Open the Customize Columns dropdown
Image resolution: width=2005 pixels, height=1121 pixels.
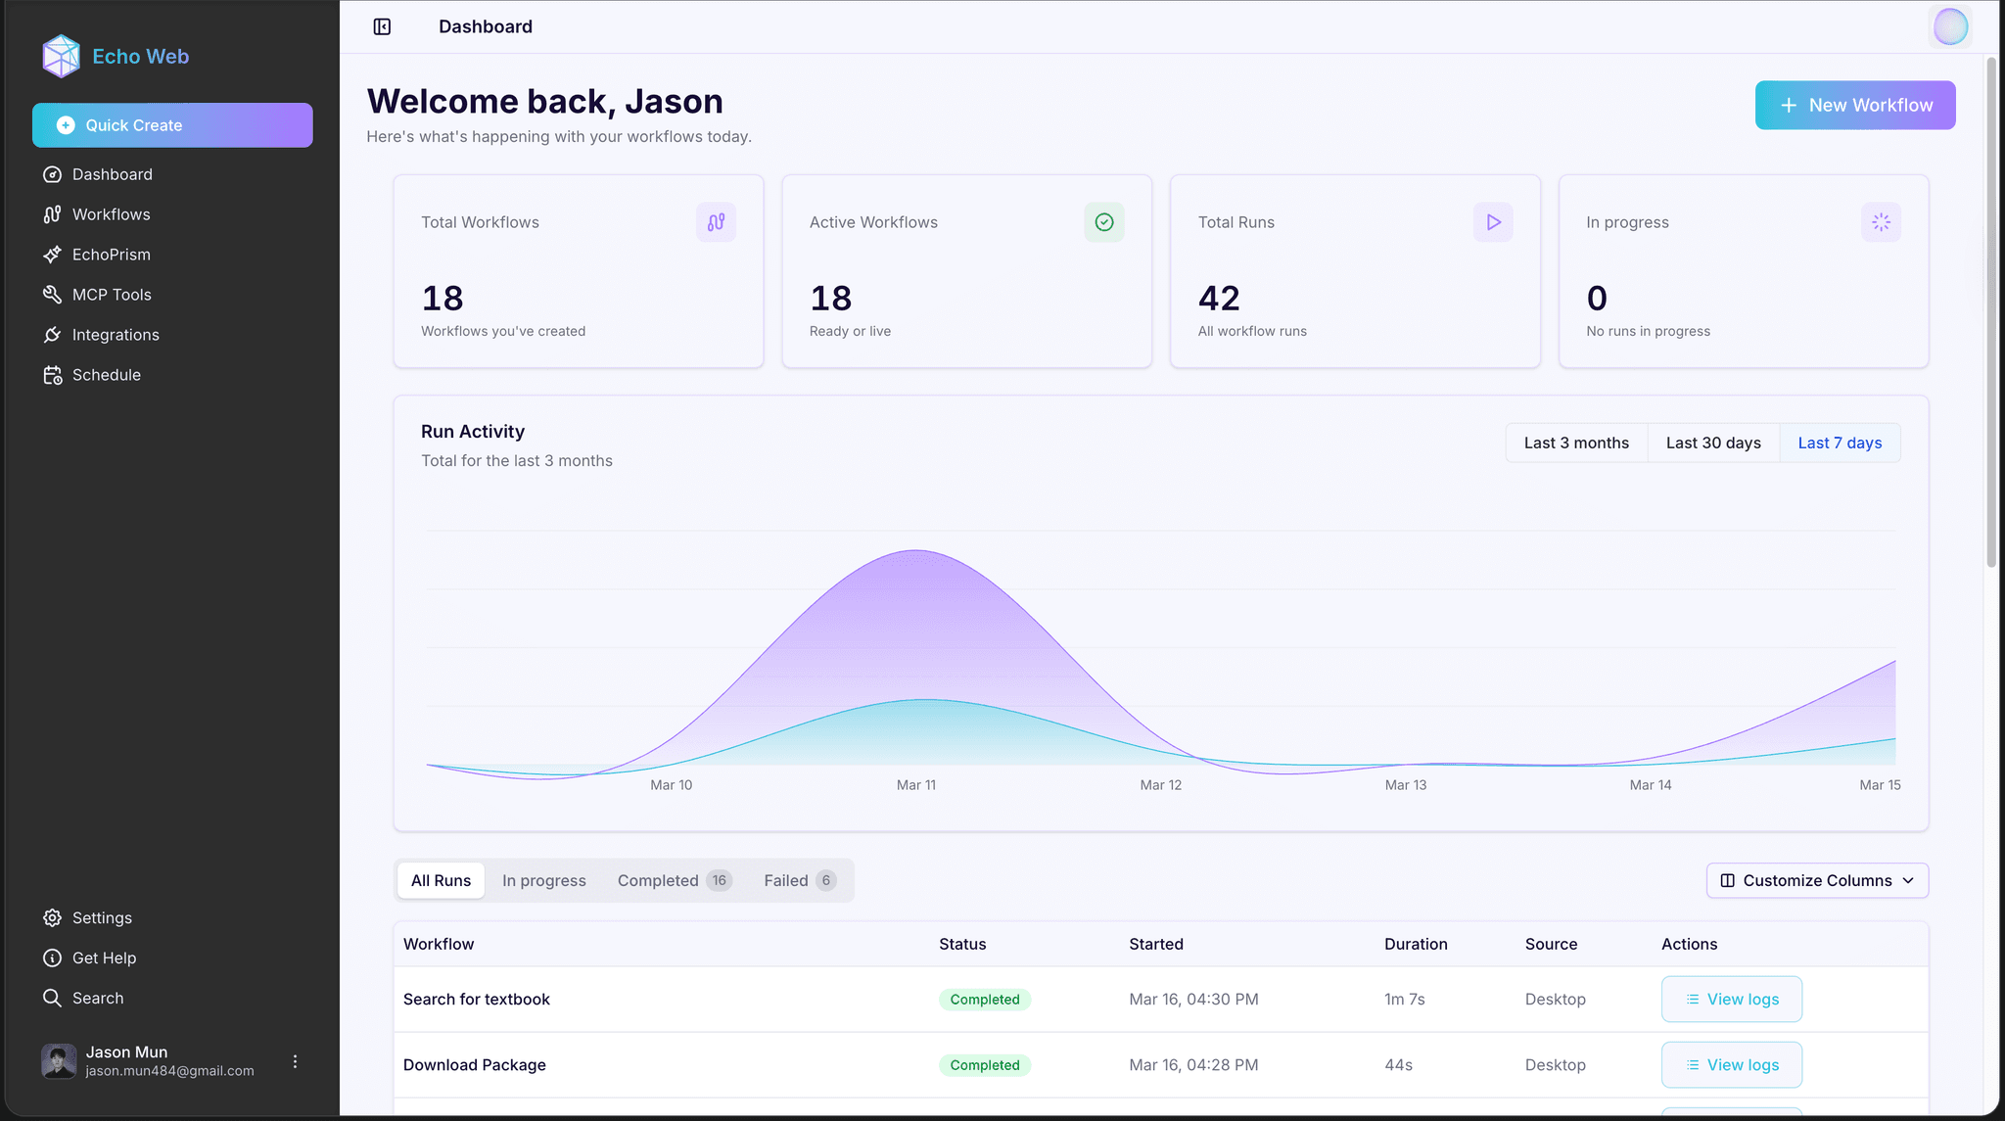[1816, 880]
